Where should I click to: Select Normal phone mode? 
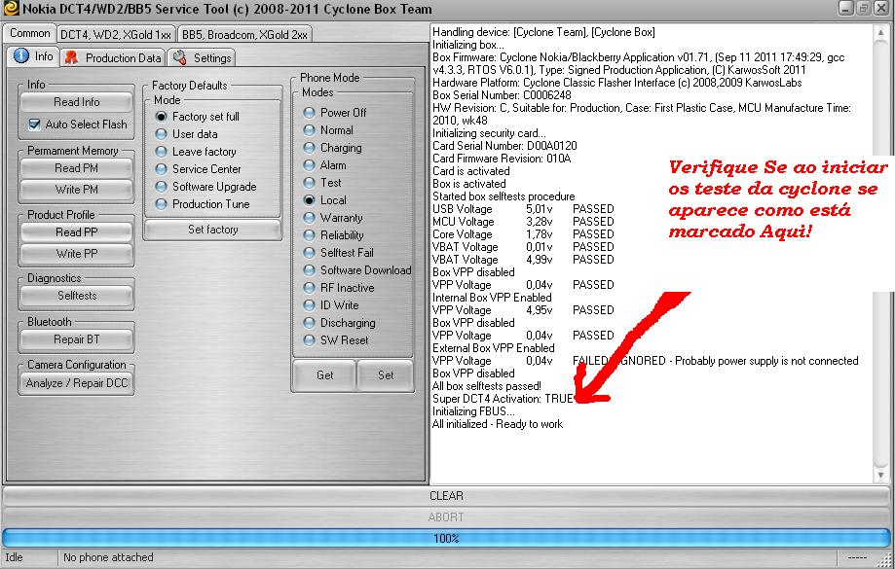click(309, 130)
